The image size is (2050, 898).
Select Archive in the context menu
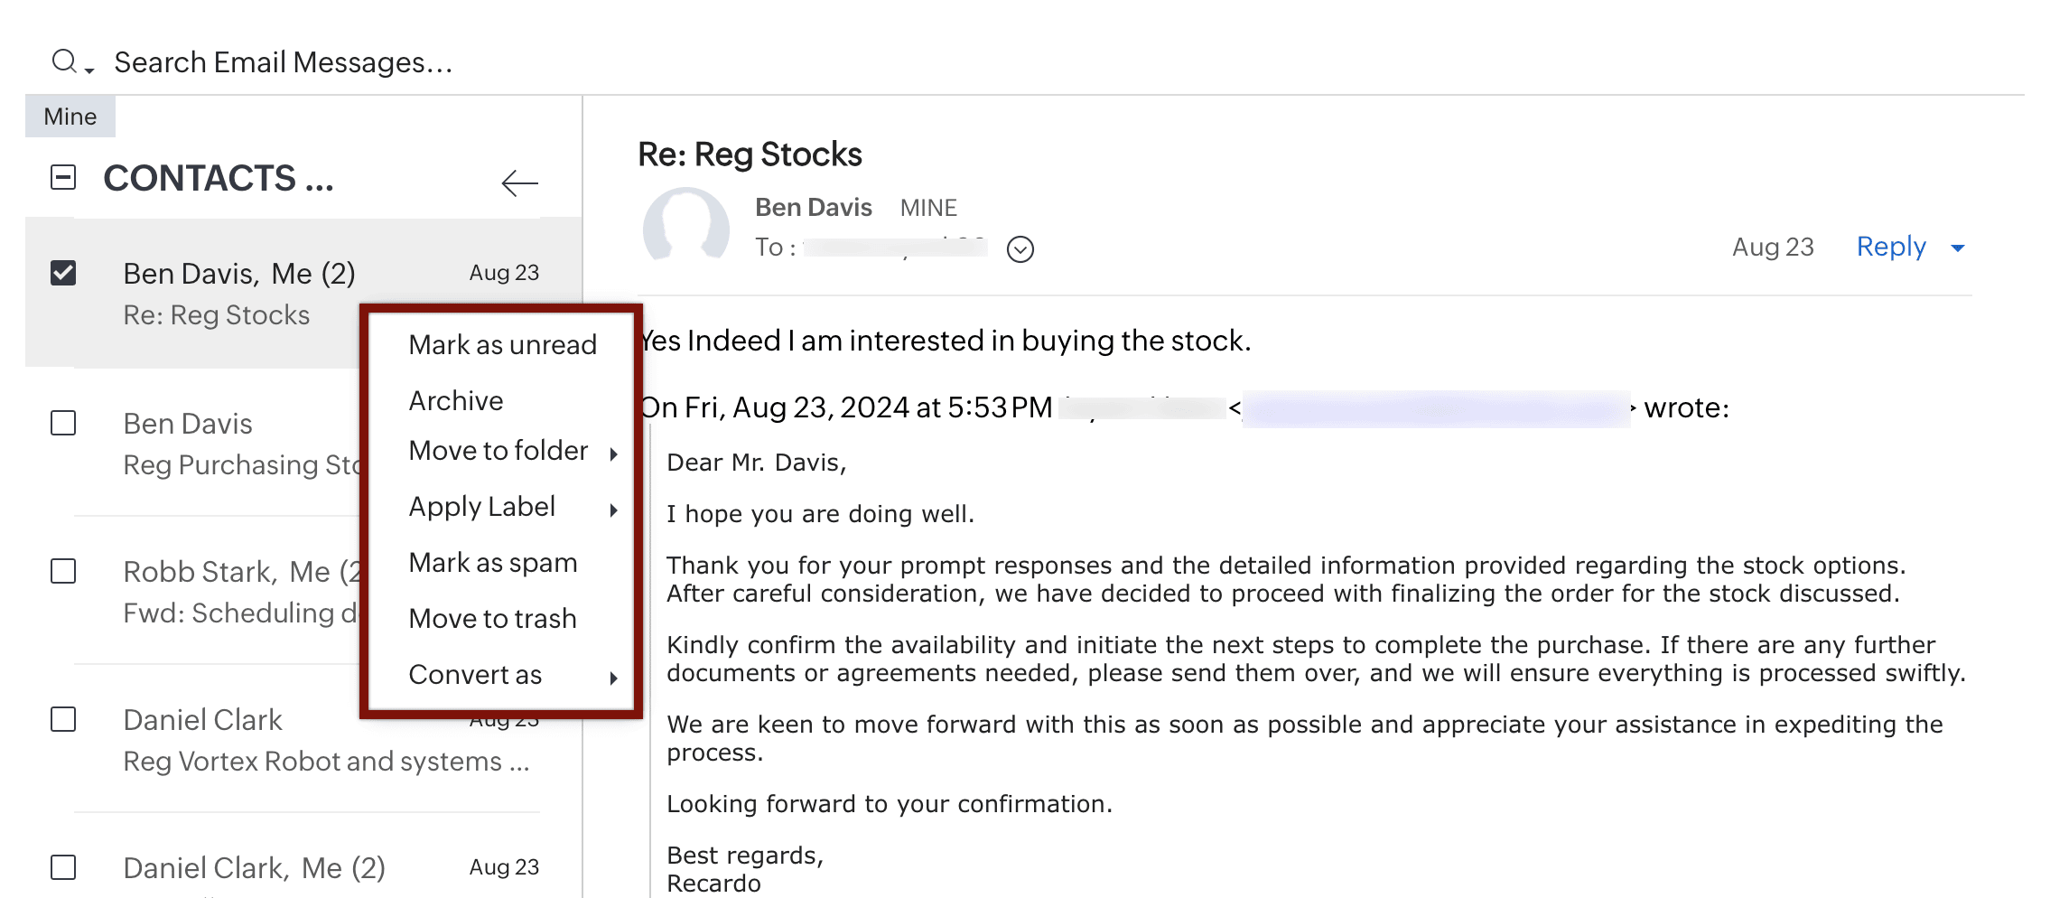click(456, 400)
